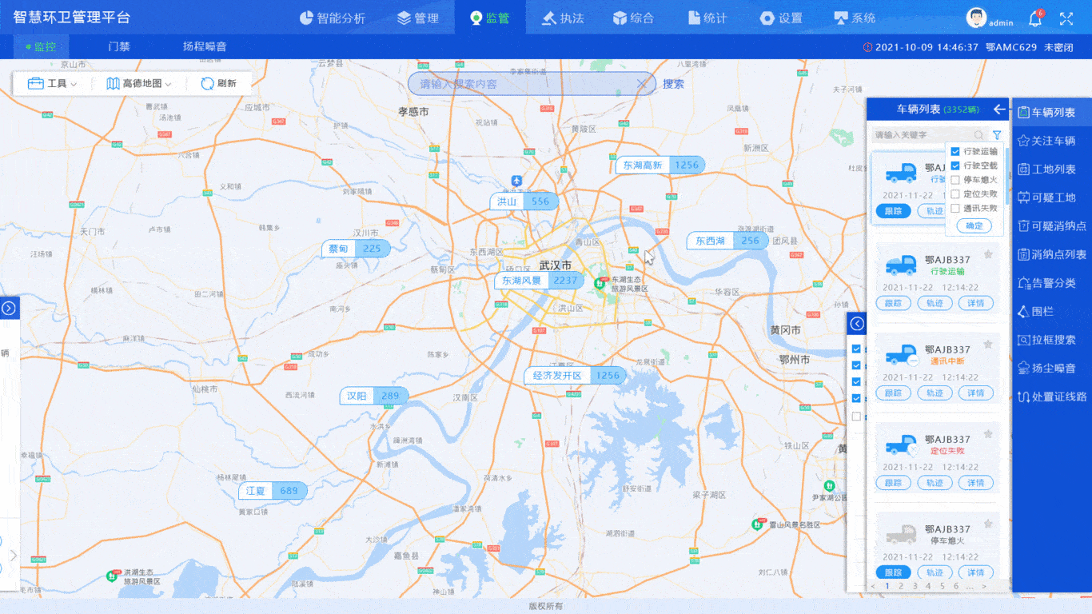The width and height of the screenshot is (1092, 614).
Task: Open the 设置 settings menu
Action: point(781,18)
